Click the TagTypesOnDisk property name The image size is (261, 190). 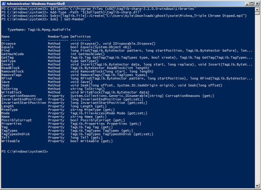(15, 134)
